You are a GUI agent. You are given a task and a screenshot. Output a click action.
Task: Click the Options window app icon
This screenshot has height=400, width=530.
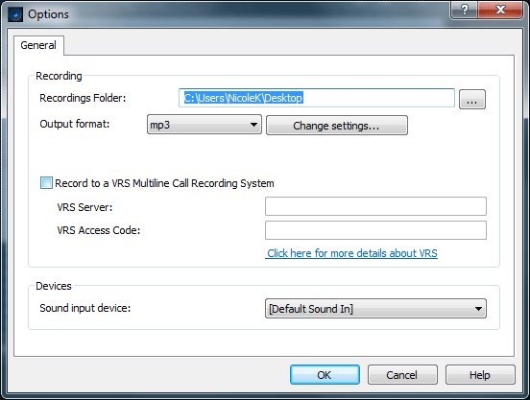(x=15, y=14)
